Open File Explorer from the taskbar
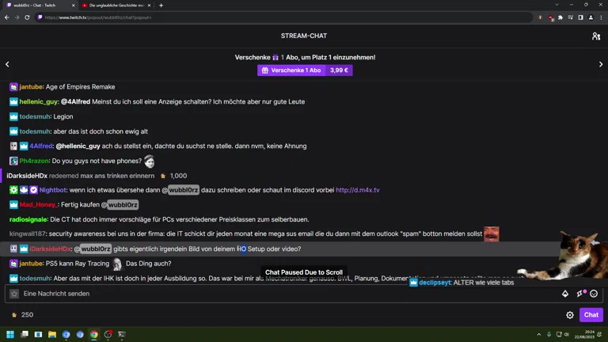The image size is (608, 342). 52,334
